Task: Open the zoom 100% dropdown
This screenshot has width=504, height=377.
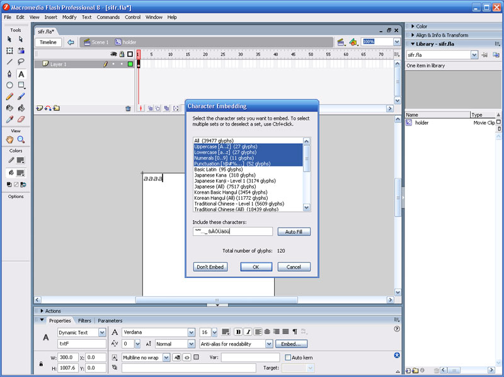Action: pyautogui.click(x=397, y=42)
